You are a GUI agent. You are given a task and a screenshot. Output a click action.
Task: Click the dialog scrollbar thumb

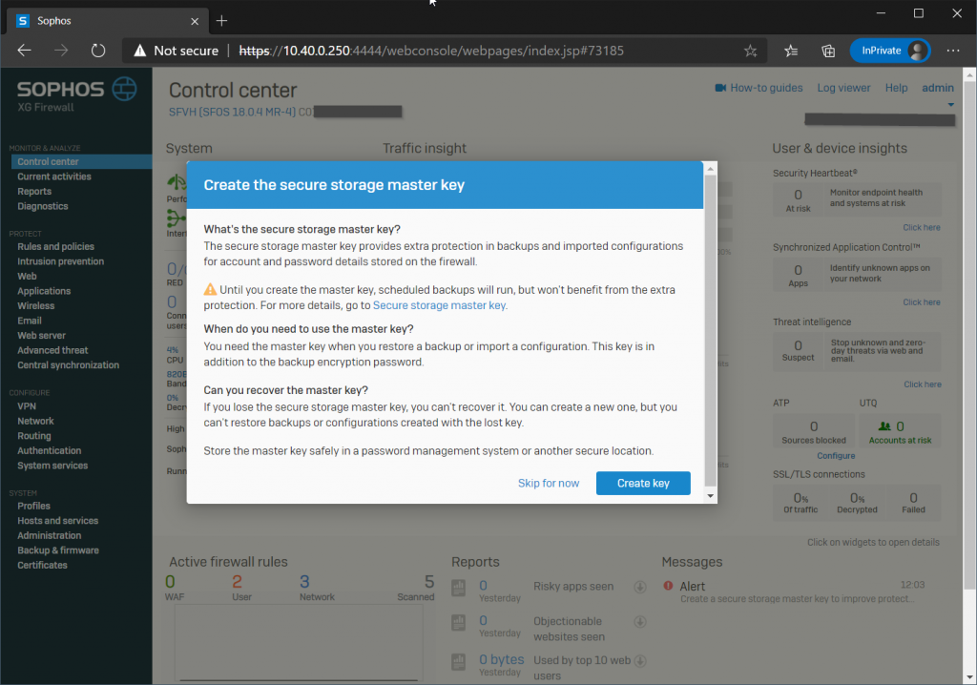(x=710, y=330)
